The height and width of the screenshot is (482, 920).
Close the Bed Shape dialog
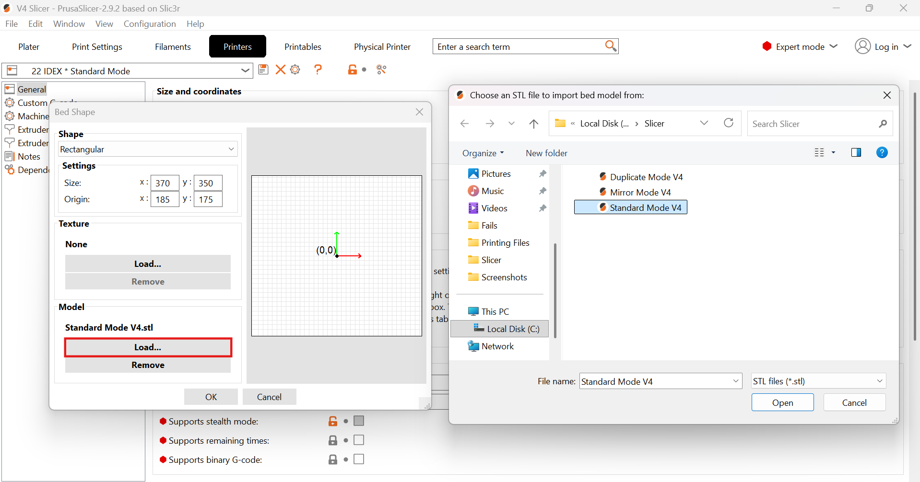click(419, 112)
